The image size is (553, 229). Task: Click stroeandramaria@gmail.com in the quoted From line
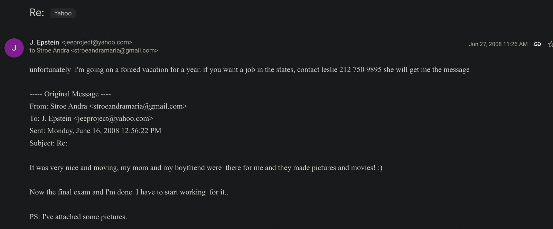138,106
